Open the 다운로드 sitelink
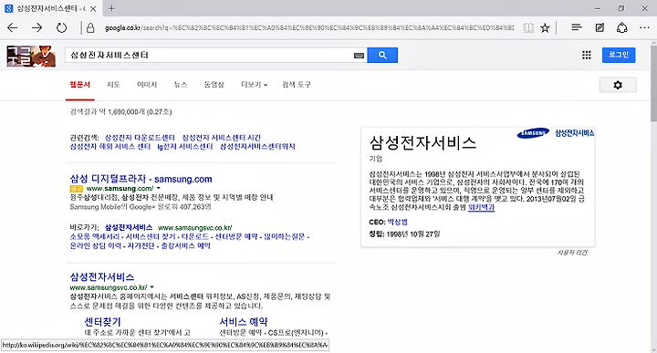The image size is (657, 353). 195,236
